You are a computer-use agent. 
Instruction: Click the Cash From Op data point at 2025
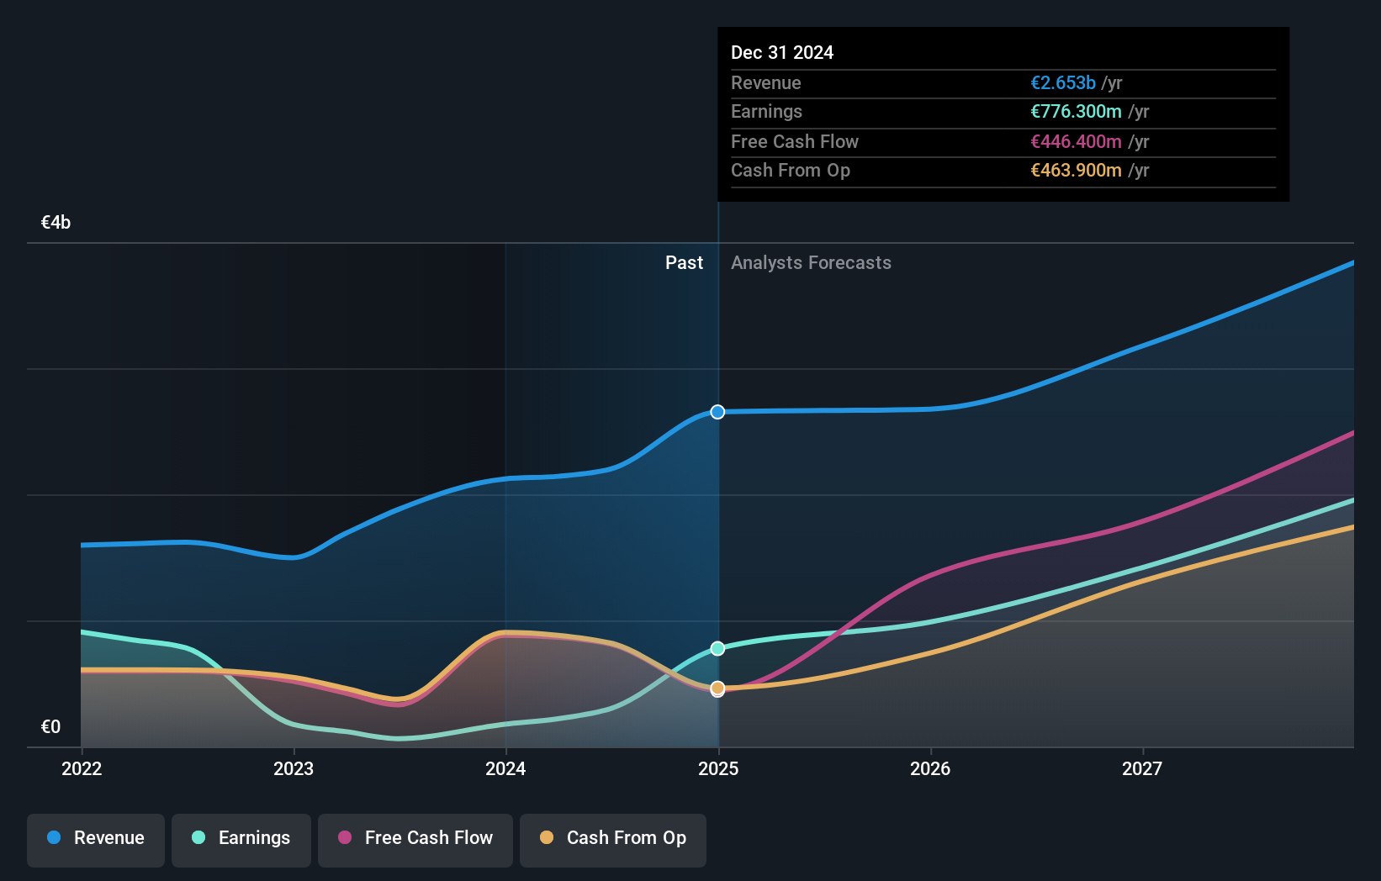pyautogui.click(x=717, y=688)
